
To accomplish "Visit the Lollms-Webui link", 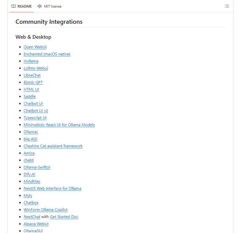I will [x=36, y=68].
